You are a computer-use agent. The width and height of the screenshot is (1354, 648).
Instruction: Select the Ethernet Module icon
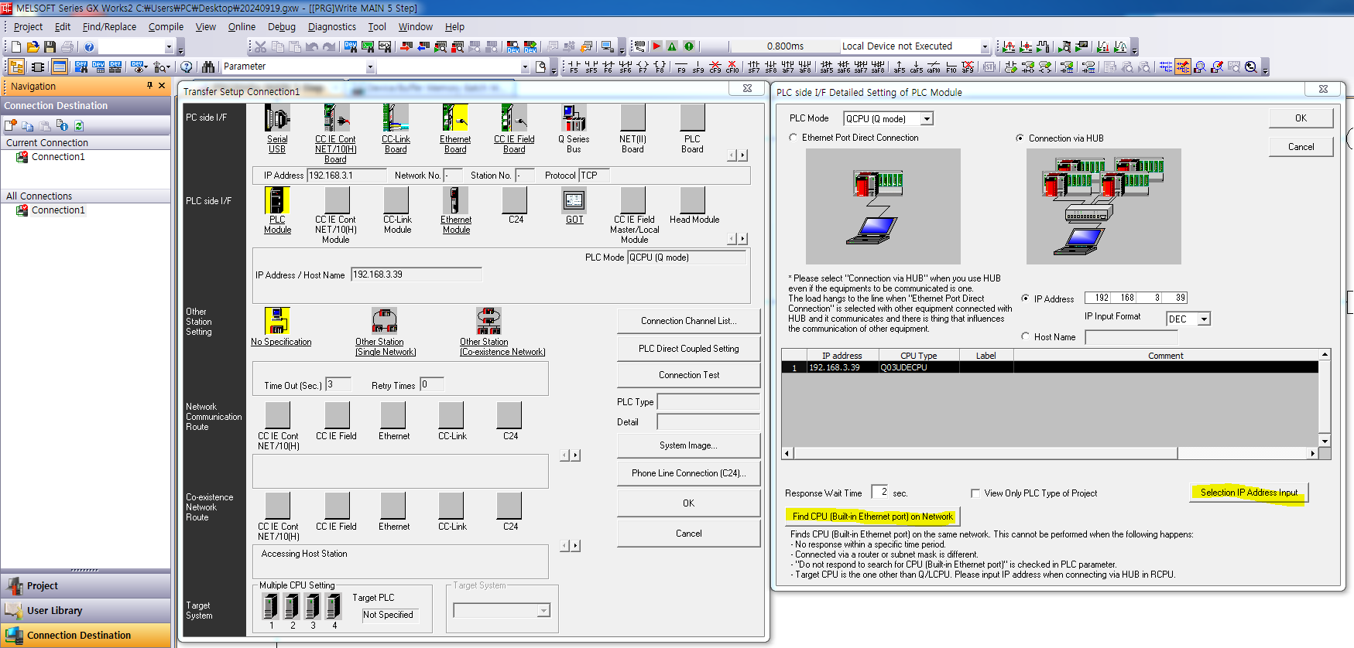(x=456, y=200)
